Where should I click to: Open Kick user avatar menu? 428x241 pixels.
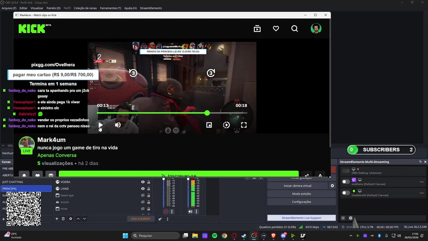pyautogui.click(x=316, y=28)
